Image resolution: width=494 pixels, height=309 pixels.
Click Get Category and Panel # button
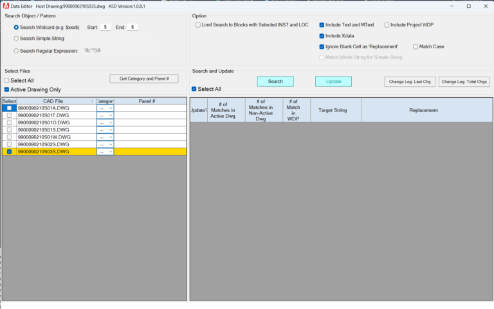coord(143,79)
